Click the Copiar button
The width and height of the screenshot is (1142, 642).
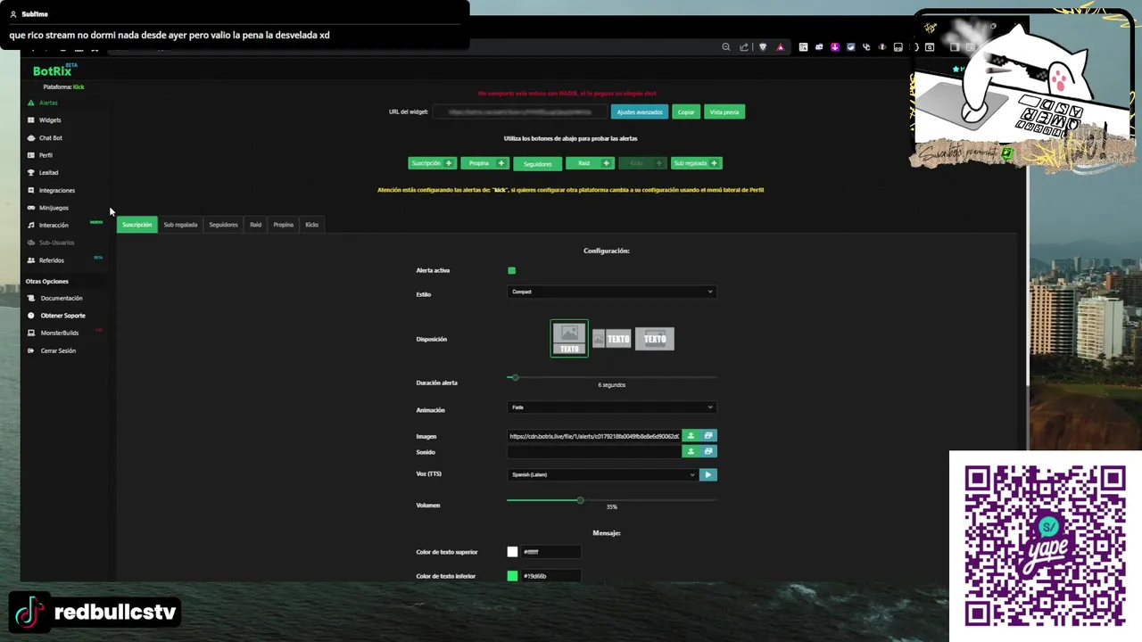[x=686, y=112]
